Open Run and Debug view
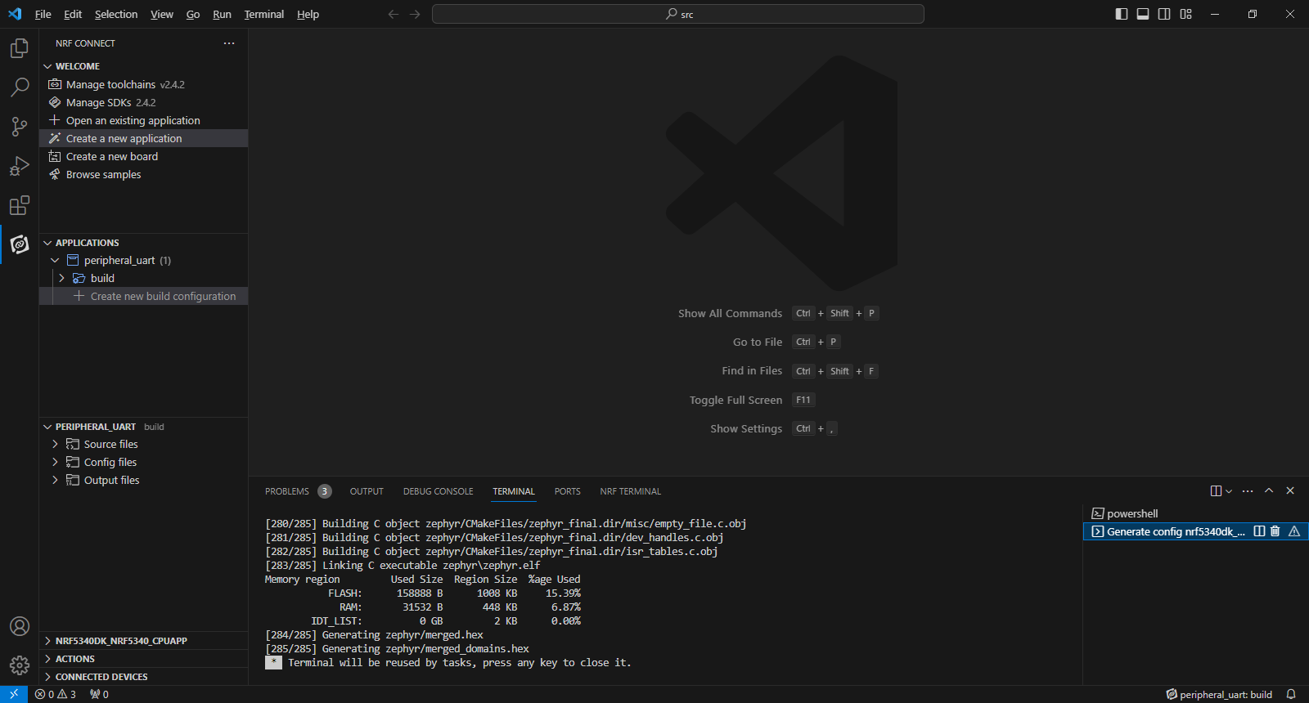Screen dimensions: 1309x703 [x=20, y=166]
